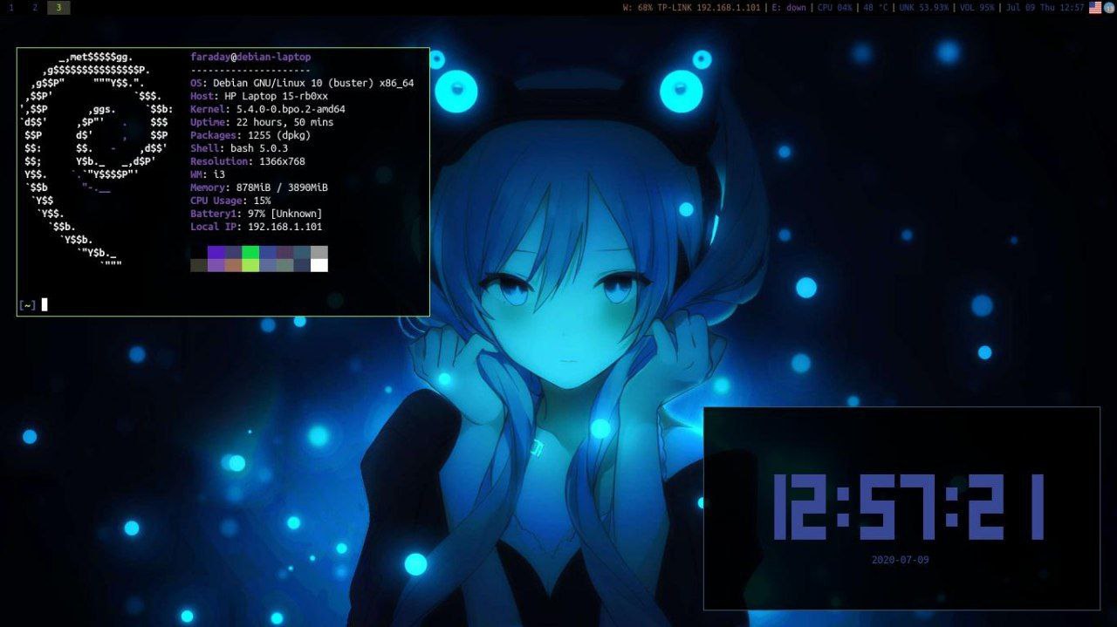Image resolution: width=1117 pixels, height=627 pixels.
Task: Click the 'VOL 95%' volume entry
Action: tap(977, 7)
